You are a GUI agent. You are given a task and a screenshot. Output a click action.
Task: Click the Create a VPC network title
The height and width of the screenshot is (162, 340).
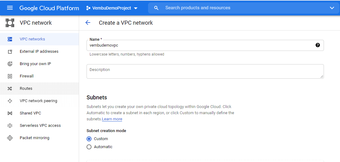click(126, 23)
